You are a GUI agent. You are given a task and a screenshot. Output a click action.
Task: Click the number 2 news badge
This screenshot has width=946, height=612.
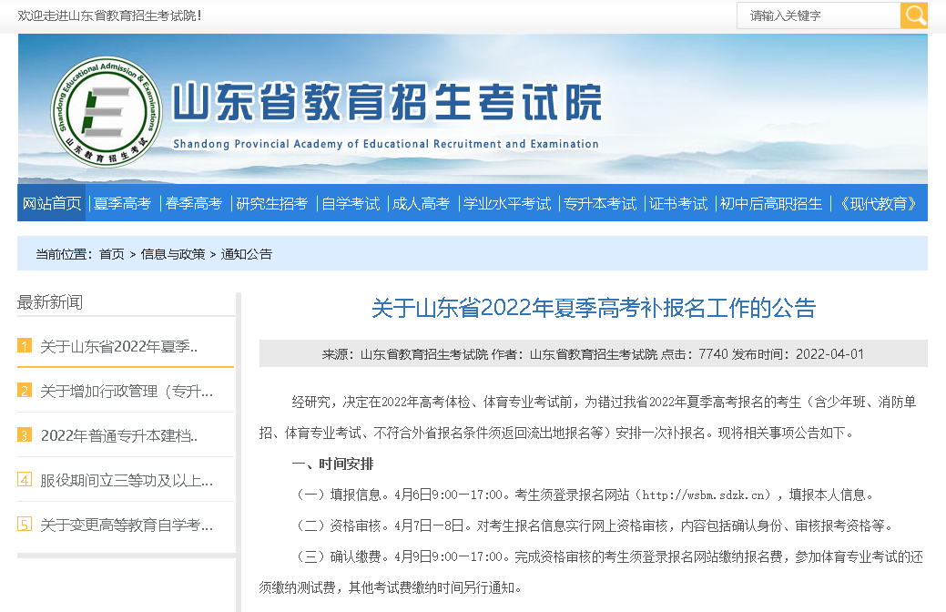pyautogui.click(x=25, y=391)
